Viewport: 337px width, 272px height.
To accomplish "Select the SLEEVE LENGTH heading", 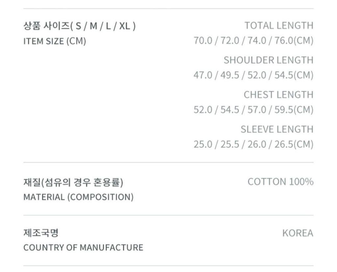I will coord(277,129).
